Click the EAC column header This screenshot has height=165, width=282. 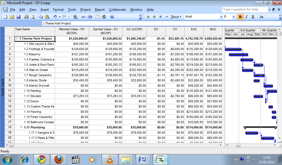(x=194, y=29)
